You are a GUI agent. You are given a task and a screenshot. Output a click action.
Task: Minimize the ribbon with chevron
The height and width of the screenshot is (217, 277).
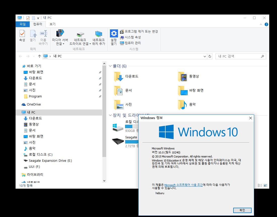pyautogui.click(x=261, y=24)
